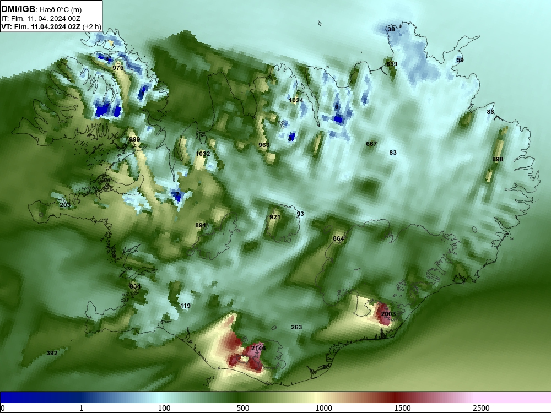Select the 1024 value on the map
Image resolution: width=551 pixels, height=413 pixels.
point(296,100)
